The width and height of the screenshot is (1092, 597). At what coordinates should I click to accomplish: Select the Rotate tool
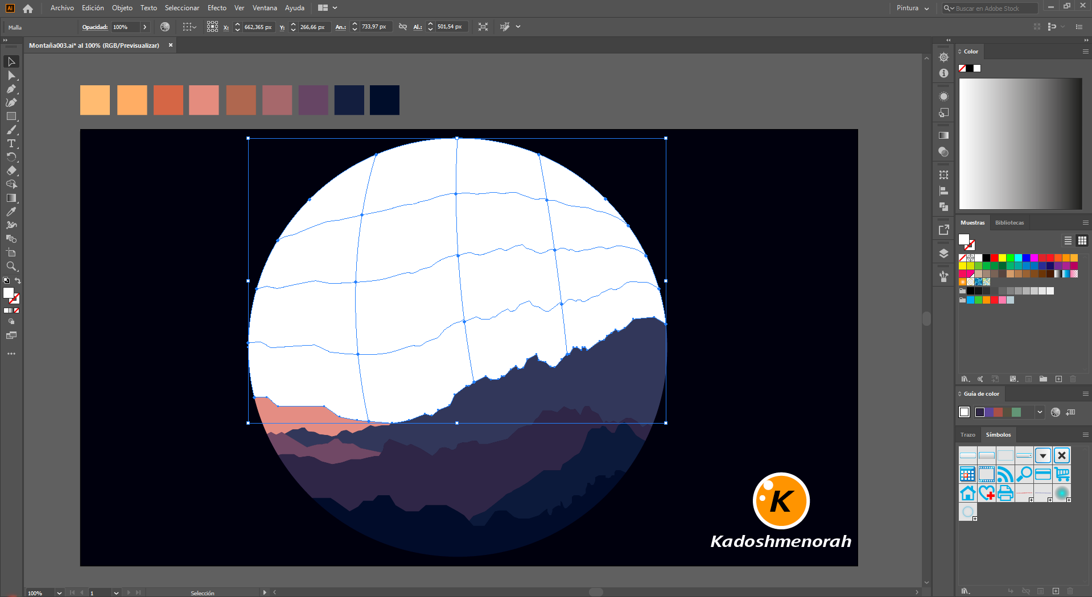coord(11,157)
